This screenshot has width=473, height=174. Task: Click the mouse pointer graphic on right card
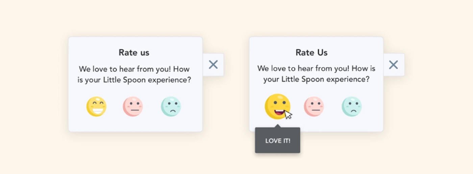coord(288,115)
